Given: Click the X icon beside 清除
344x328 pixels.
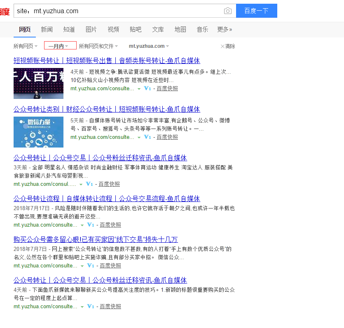Looking at the screenshot, I should pyautogui.click(x=222, y=46).
